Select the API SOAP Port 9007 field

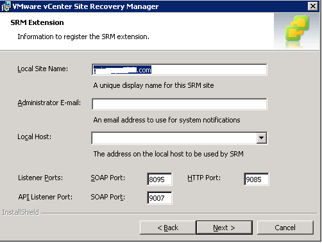160,198
